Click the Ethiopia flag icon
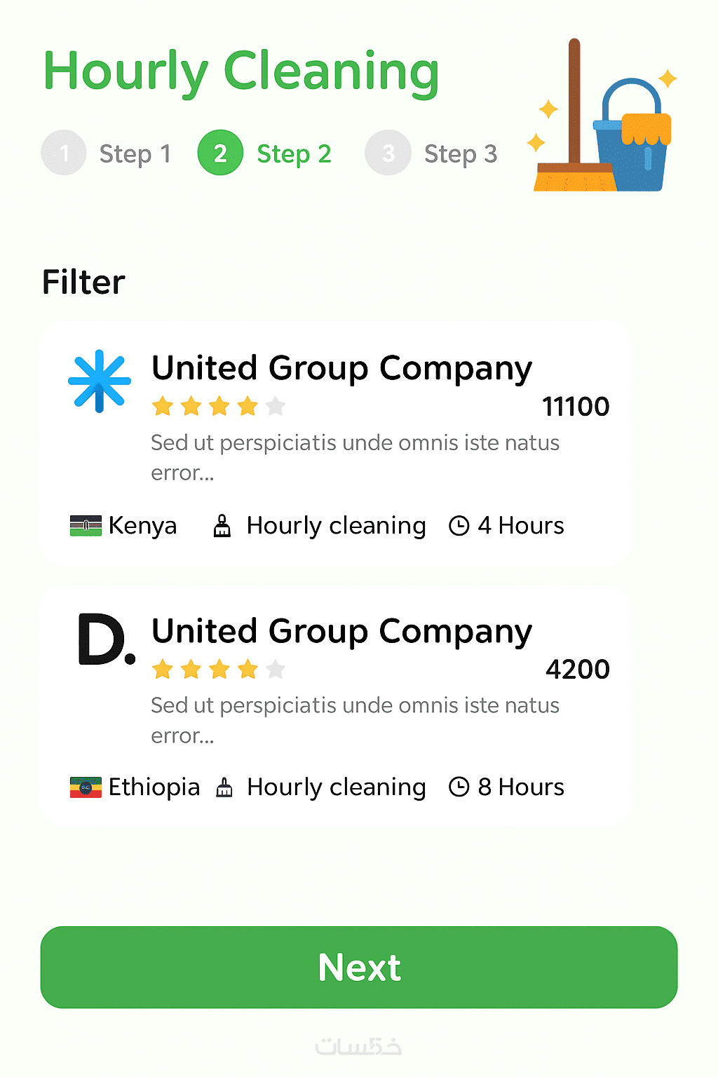The height and width of the screenshot is (1077, 718). pyautogui.click(x=86, y=787)
